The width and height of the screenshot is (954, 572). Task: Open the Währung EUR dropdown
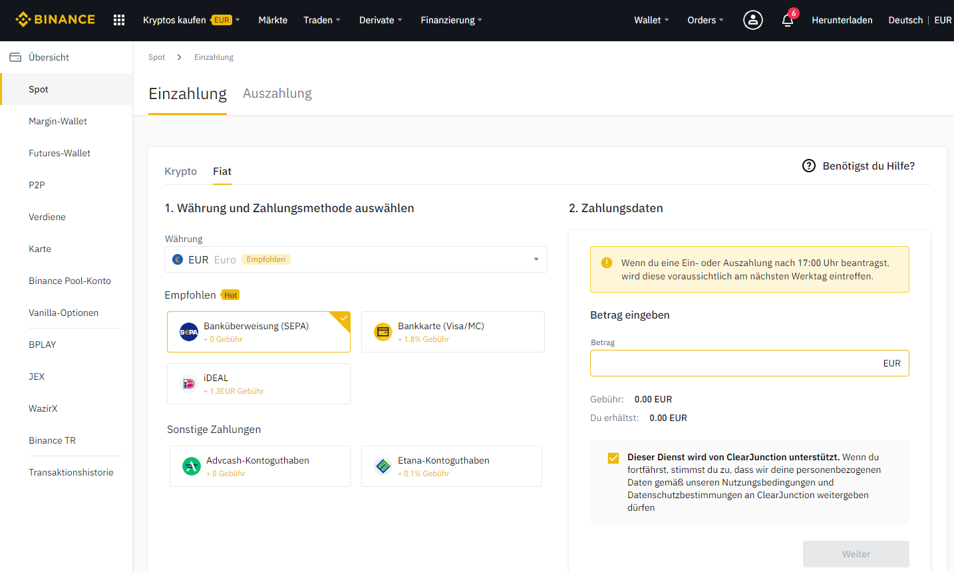pyautogui.click(x=356, y=259)
